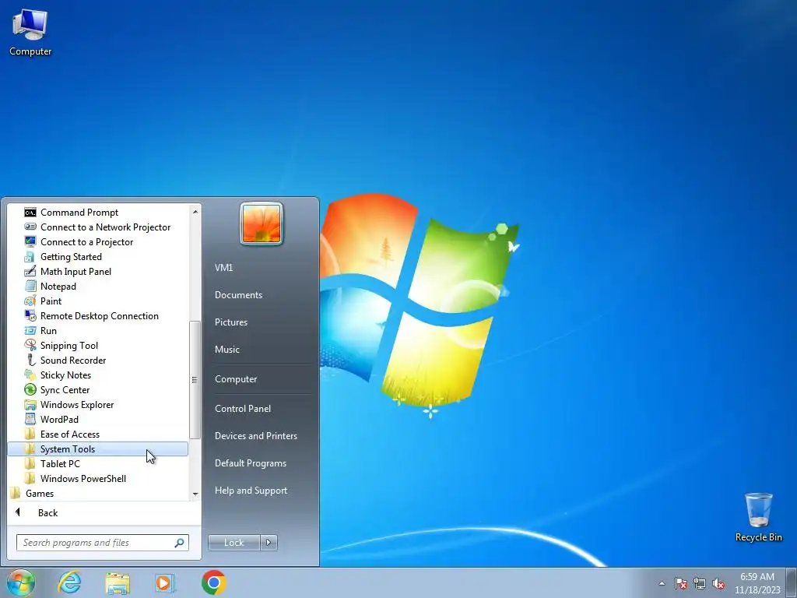Expand the Windows PowerShell folder
797x598 pixels.
click(x=97, y=478)
